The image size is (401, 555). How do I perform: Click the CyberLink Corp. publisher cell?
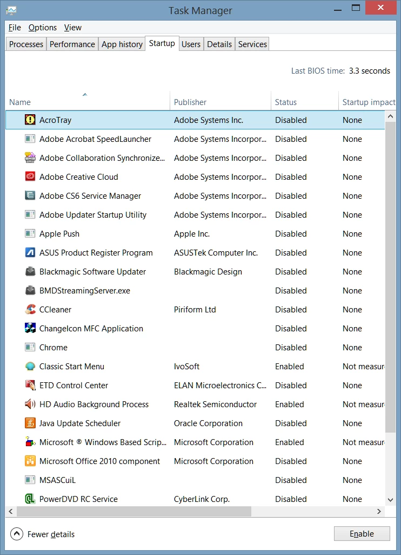pyautogui.click(x=202, y=499)
